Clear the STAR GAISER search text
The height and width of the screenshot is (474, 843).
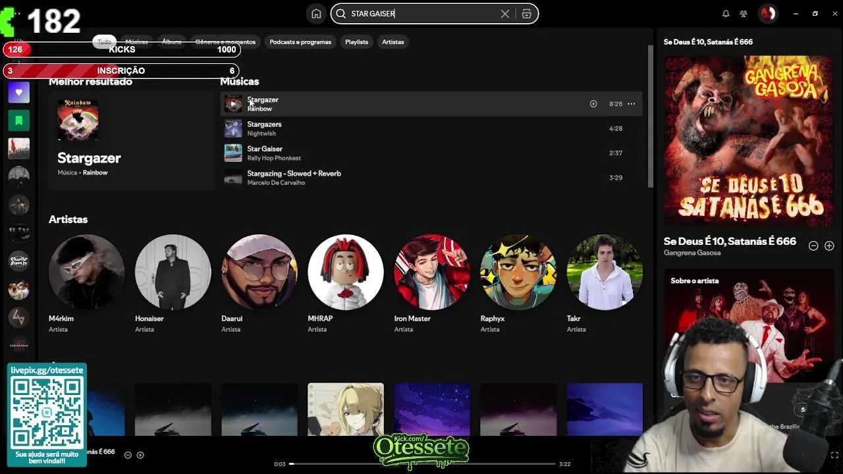coord(505,14)
